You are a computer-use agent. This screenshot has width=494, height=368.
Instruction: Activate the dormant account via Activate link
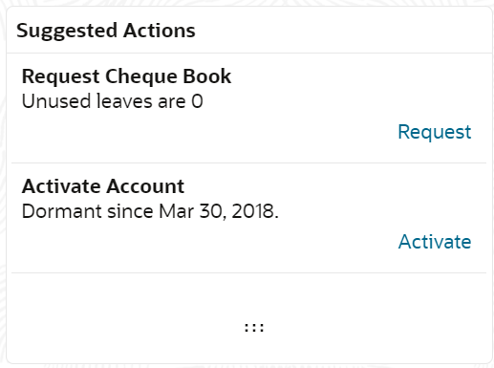click(x=435, y=242)
